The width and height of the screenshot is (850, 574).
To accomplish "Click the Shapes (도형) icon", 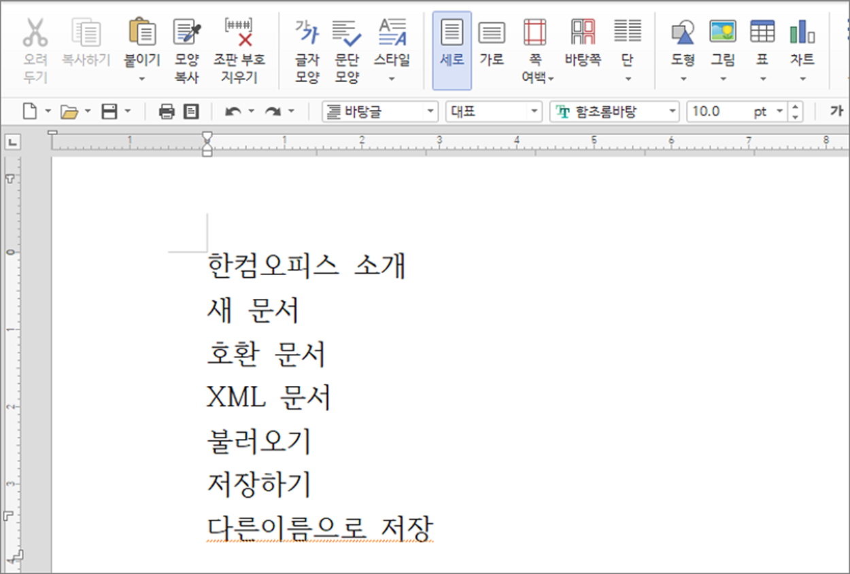I will click(x=683, y=33).
